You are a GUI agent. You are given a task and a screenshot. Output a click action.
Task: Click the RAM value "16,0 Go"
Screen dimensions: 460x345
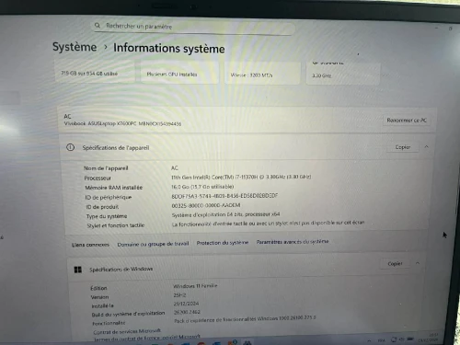[x=181, y=187]
